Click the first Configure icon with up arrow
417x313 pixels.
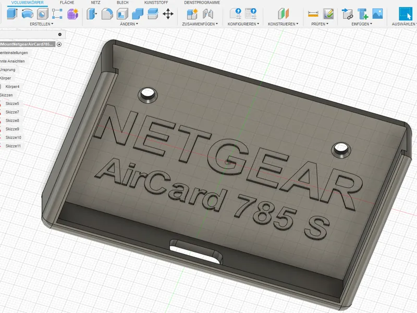tap(236, 14)
